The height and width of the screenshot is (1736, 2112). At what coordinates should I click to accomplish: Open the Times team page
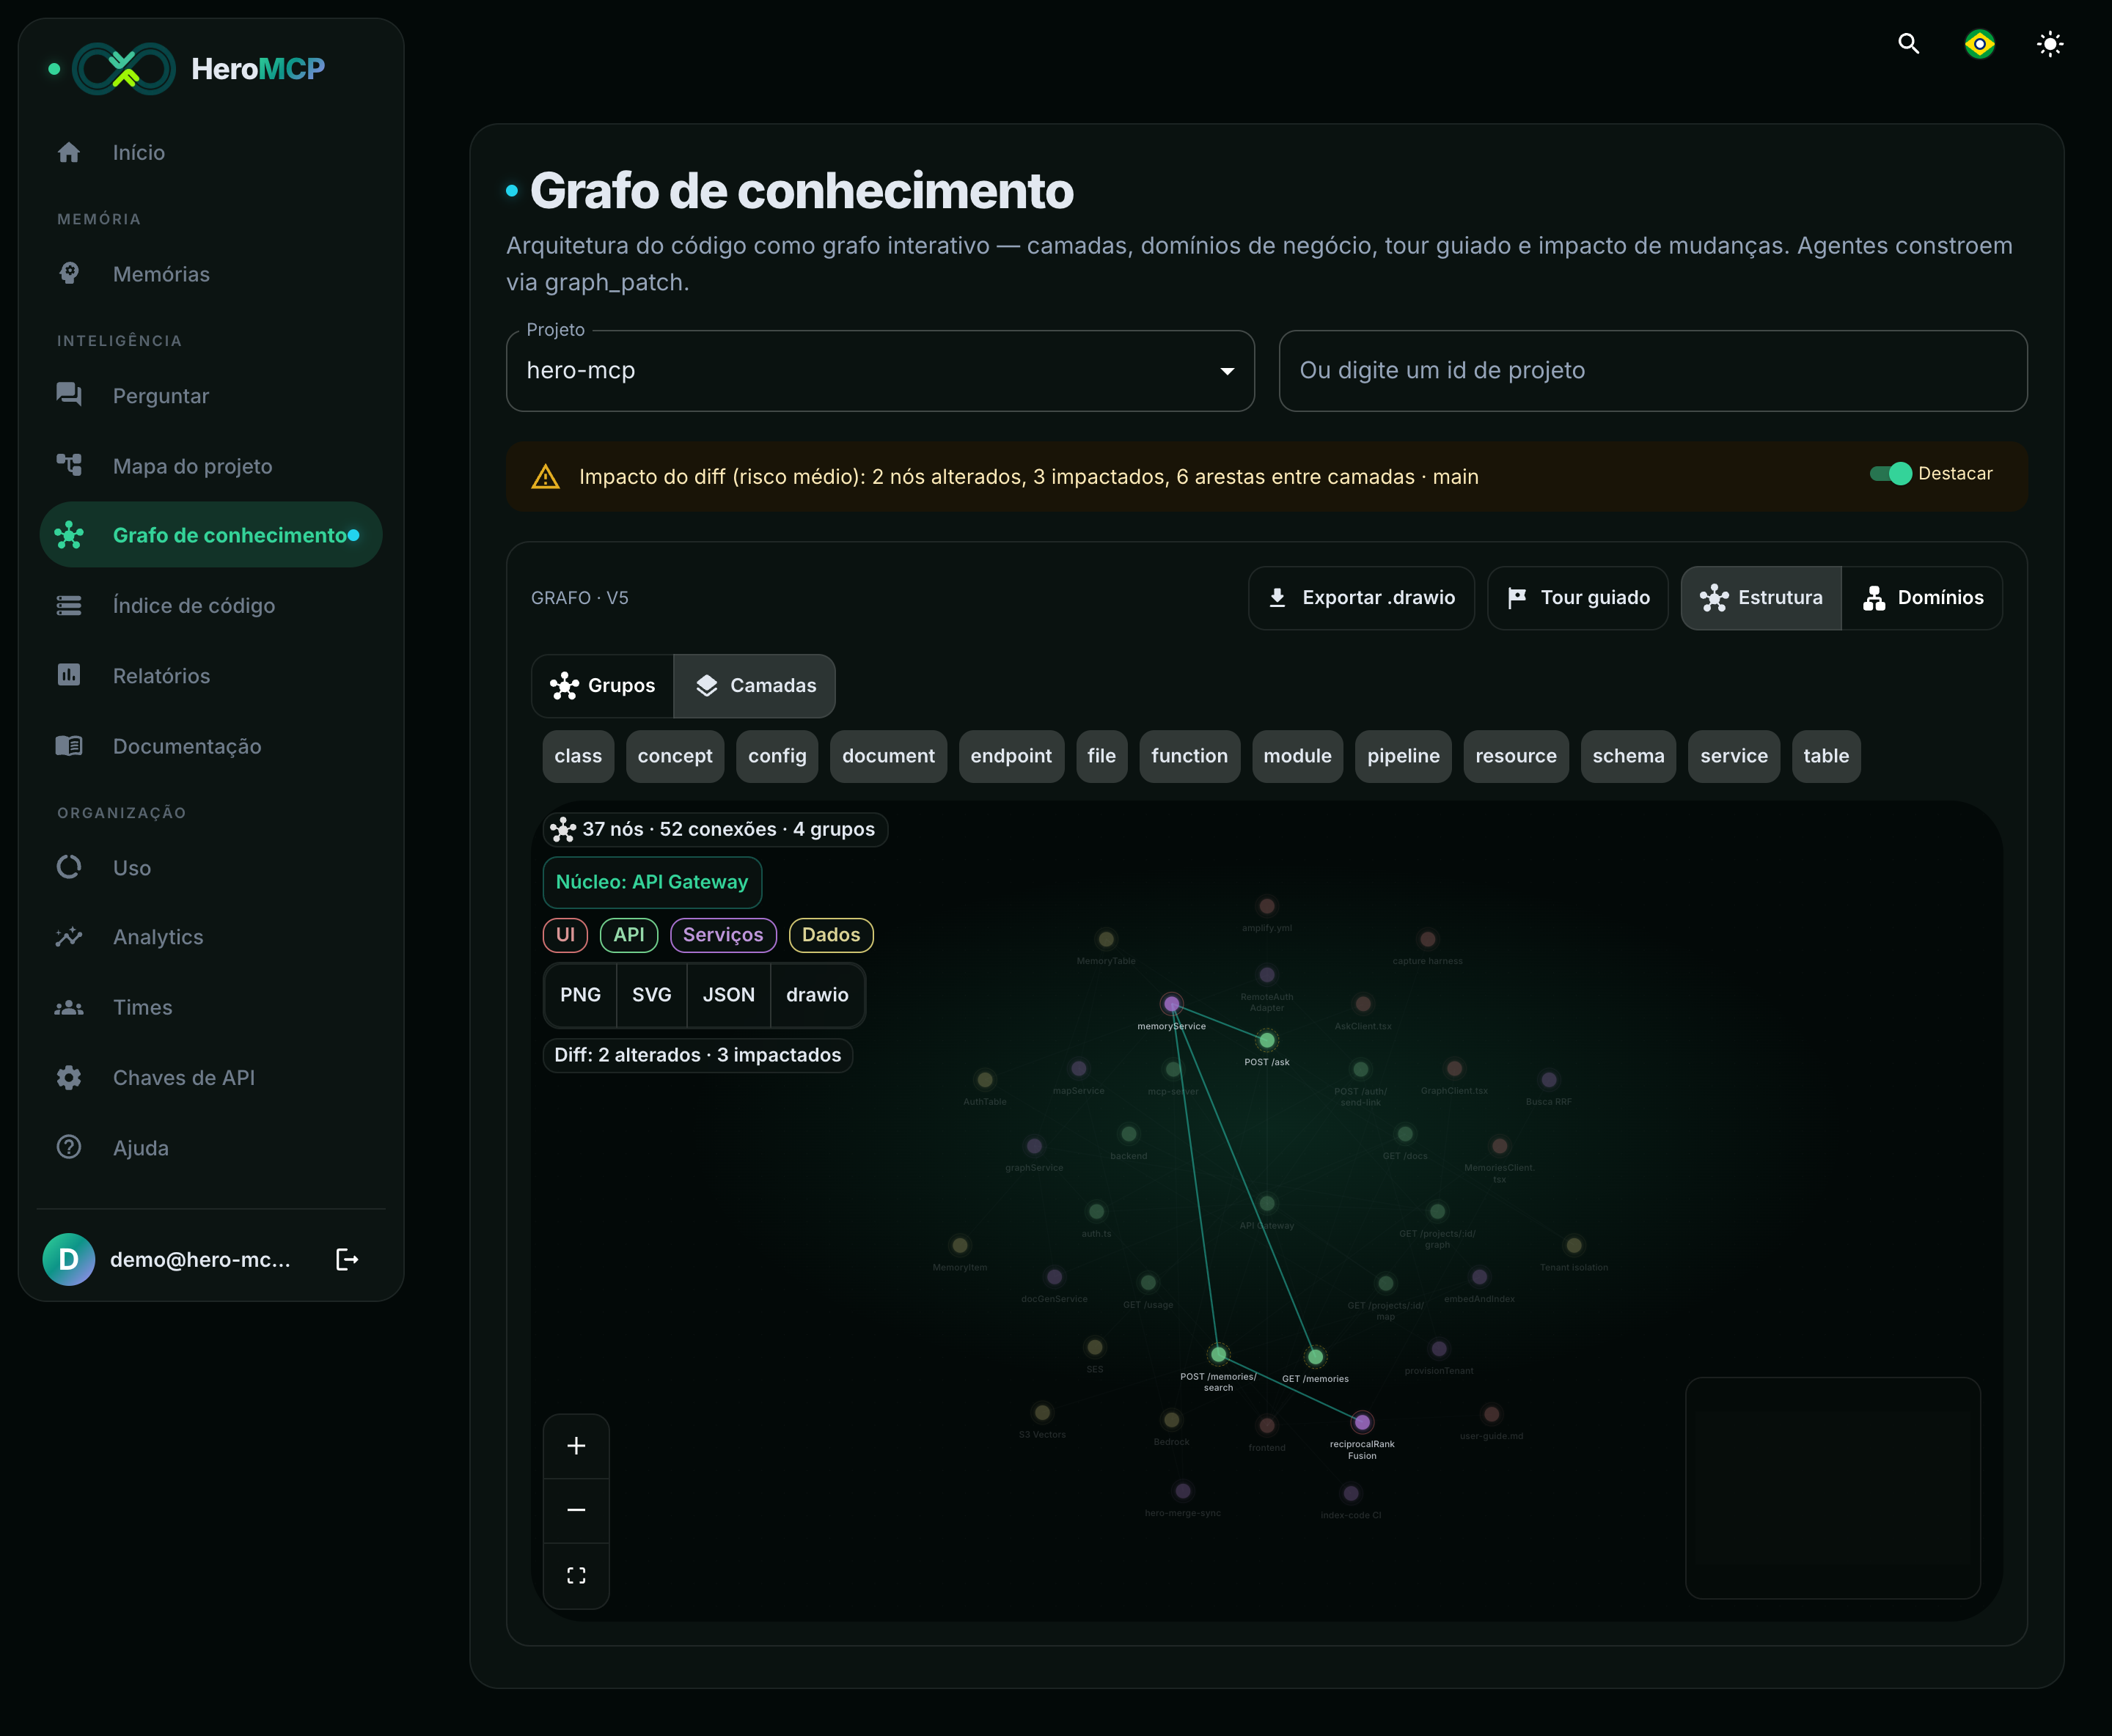pos(211,1007)
